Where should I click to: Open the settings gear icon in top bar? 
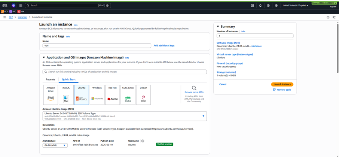tap(276, 5)
